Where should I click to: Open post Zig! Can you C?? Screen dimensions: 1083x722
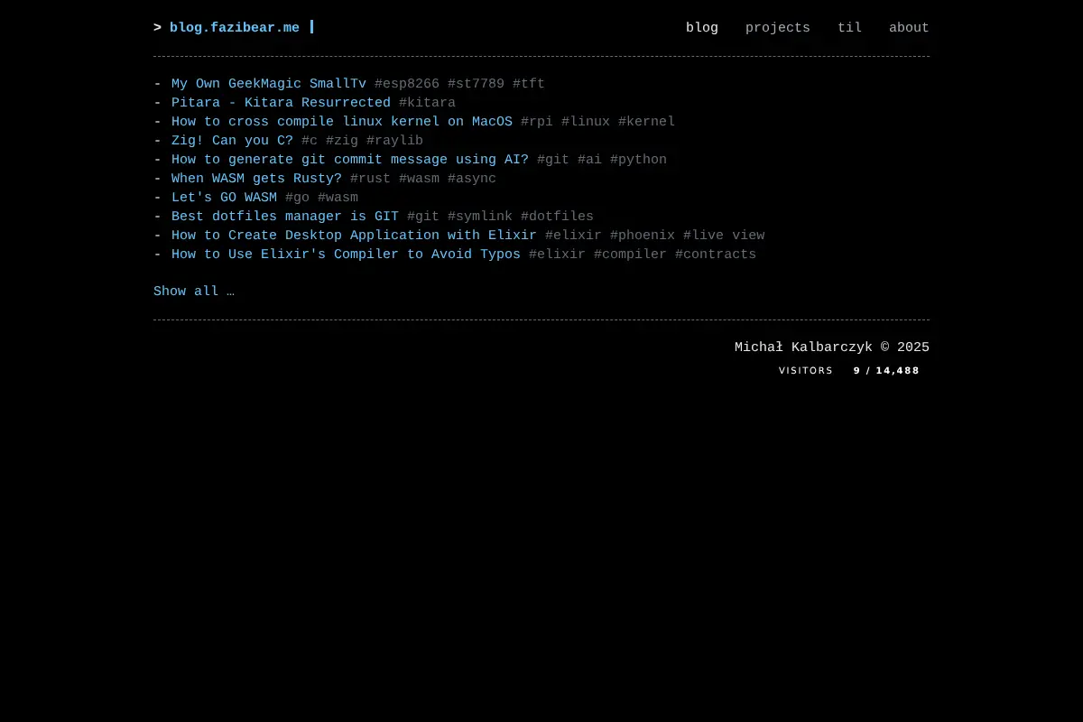coord(232,141)
